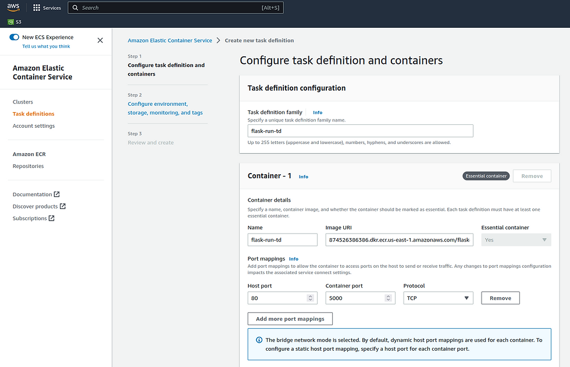The height and width of the screenshot is (367, 570).
Task: Click the S3 bucket shortcut icon
Action: coord(10,22)
